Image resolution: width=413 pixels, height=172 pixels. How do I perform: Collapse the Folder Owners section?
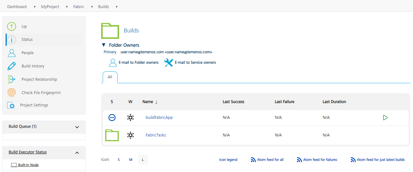tap(104, 45)
